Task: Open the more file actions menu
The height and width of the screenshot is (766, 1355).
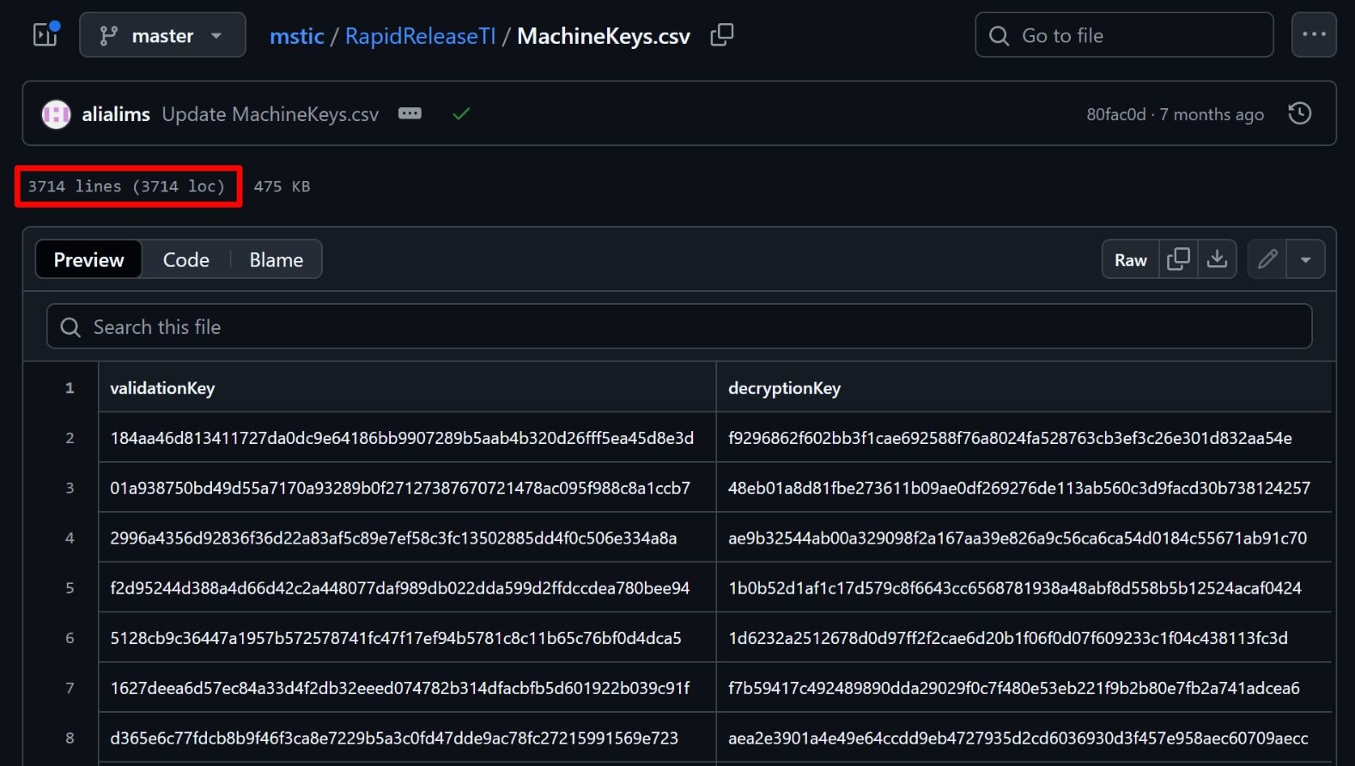Action: pos(1313,35)
